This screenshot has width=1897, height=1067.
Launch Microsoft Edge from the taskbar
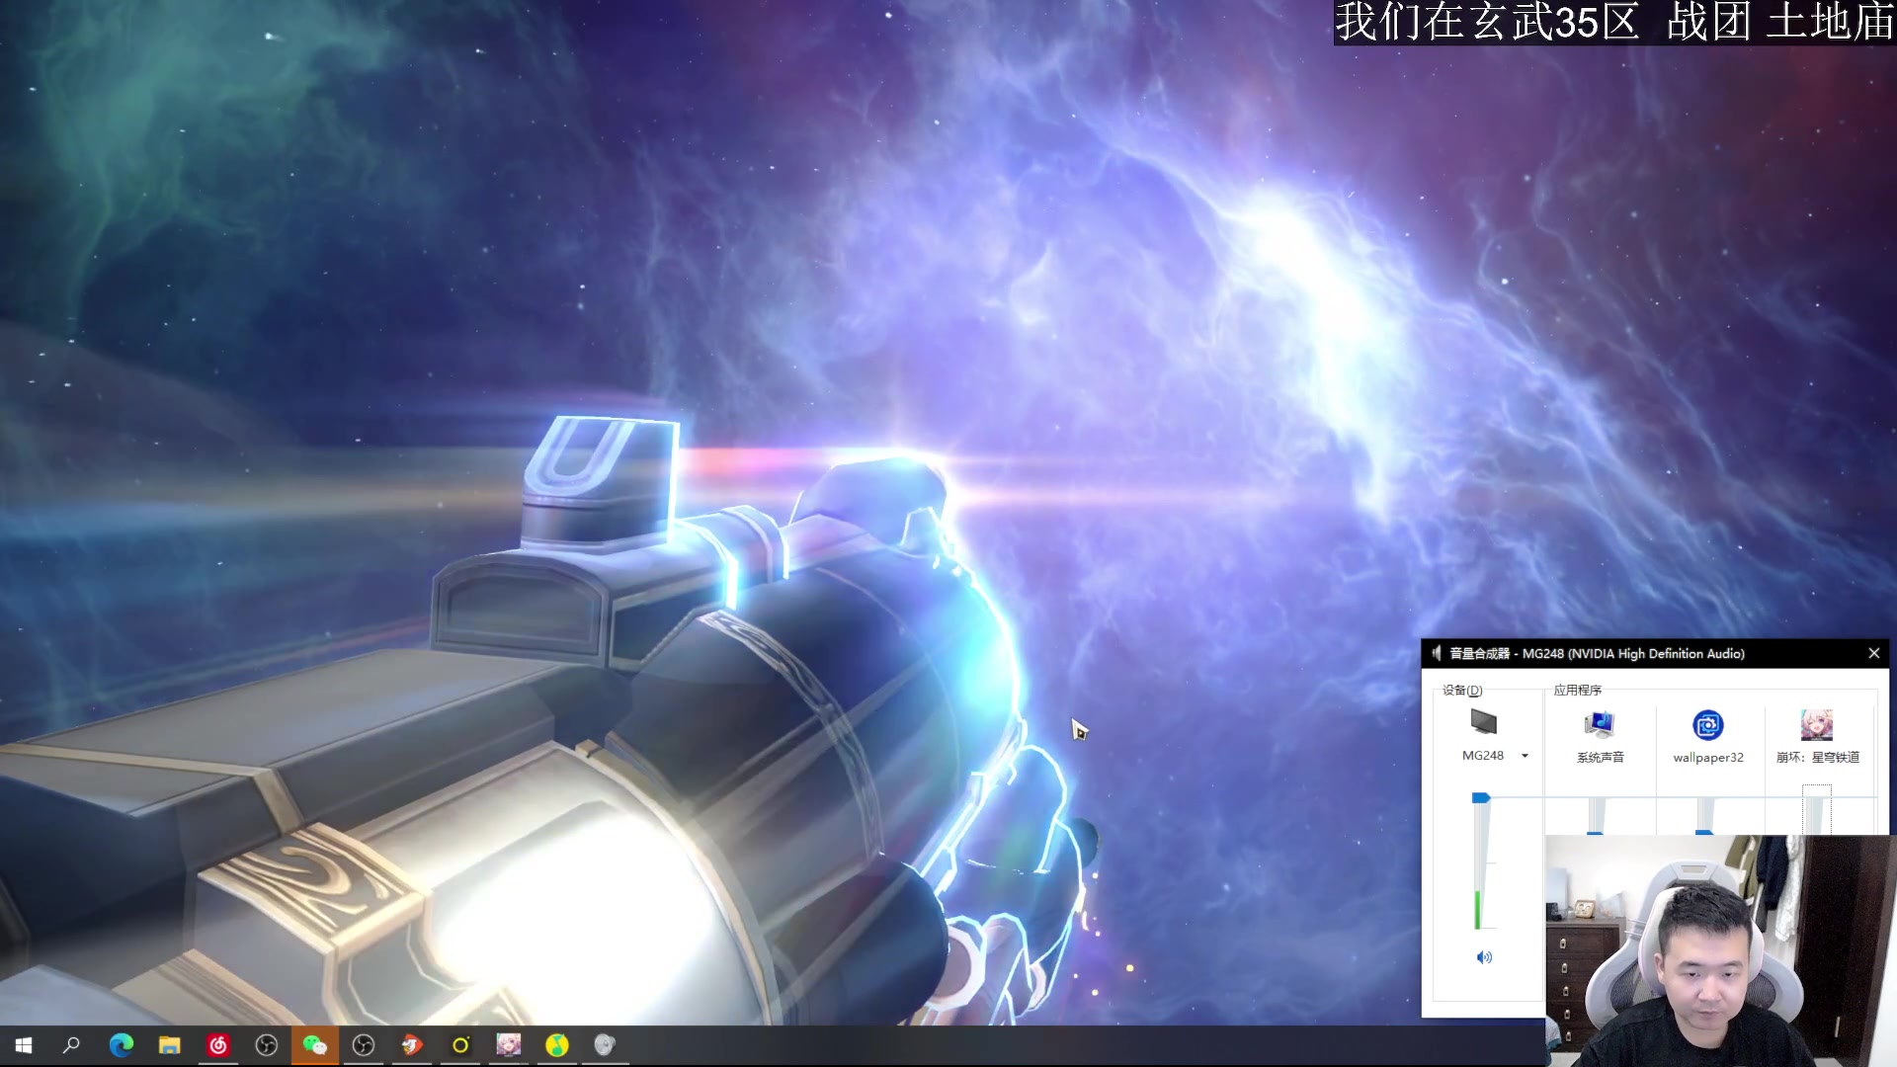pos(121,1045)
